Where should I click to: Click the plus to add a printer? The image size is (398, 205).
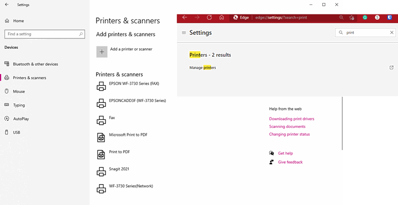point(101,52)
